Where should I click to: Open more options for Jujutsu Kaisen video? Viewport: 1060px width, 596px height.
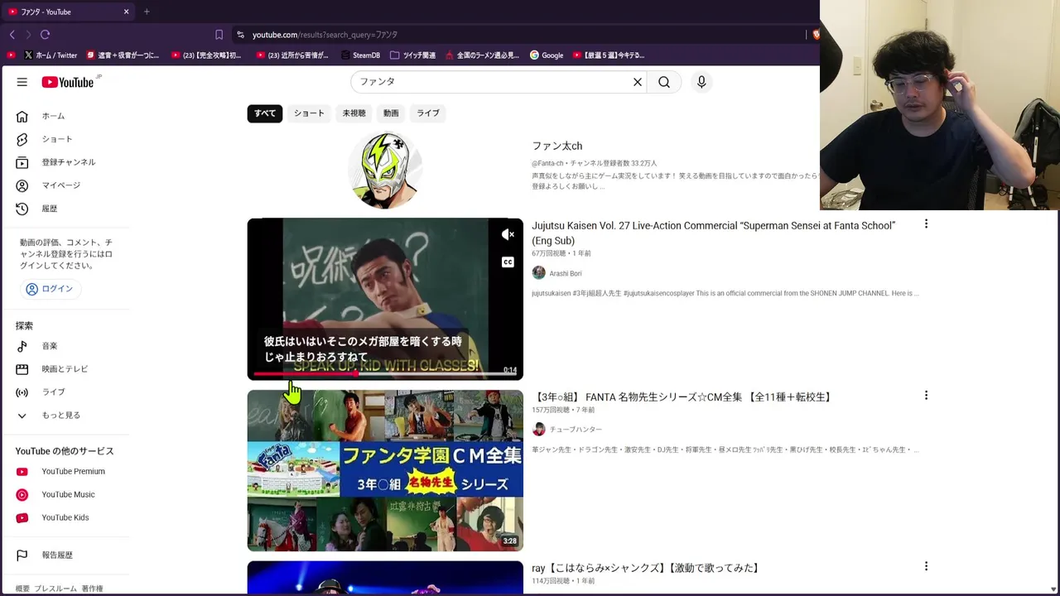926,224
